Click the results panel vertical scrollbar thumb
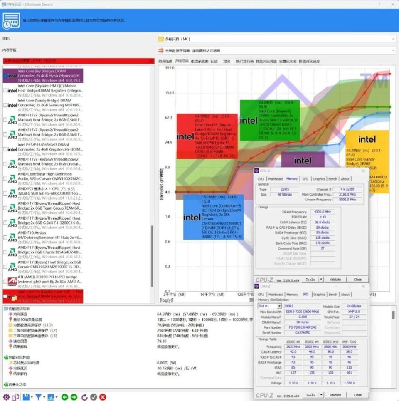 [x=393, y=315]
